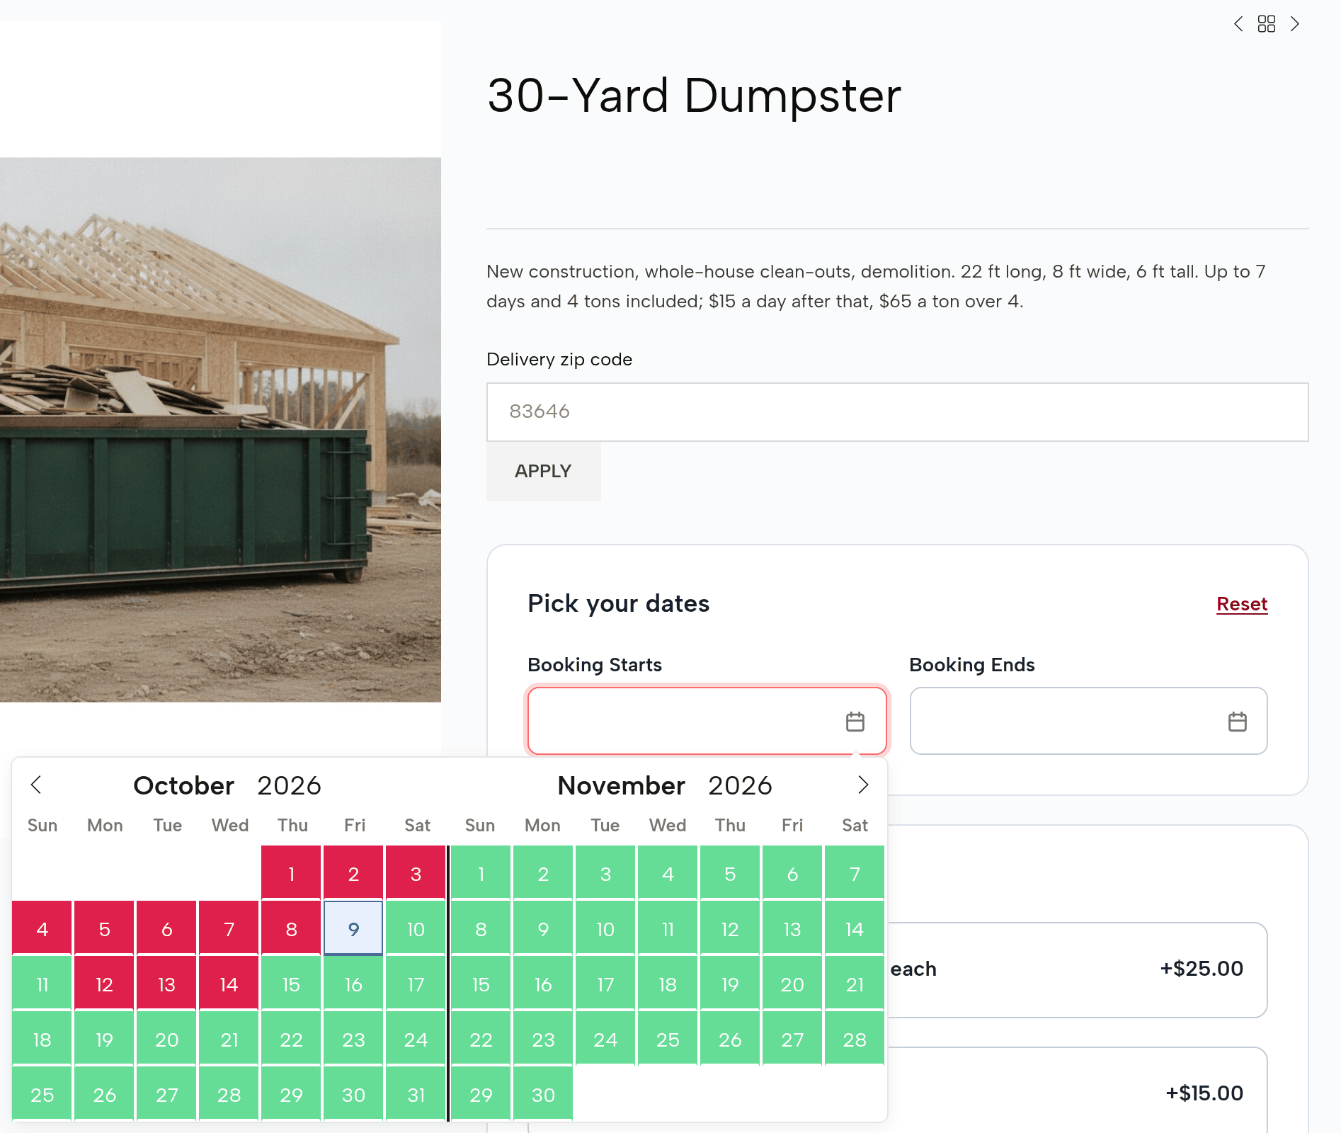Show previous month in date picker
The image size is (1341, 1133).
point(36,785)
